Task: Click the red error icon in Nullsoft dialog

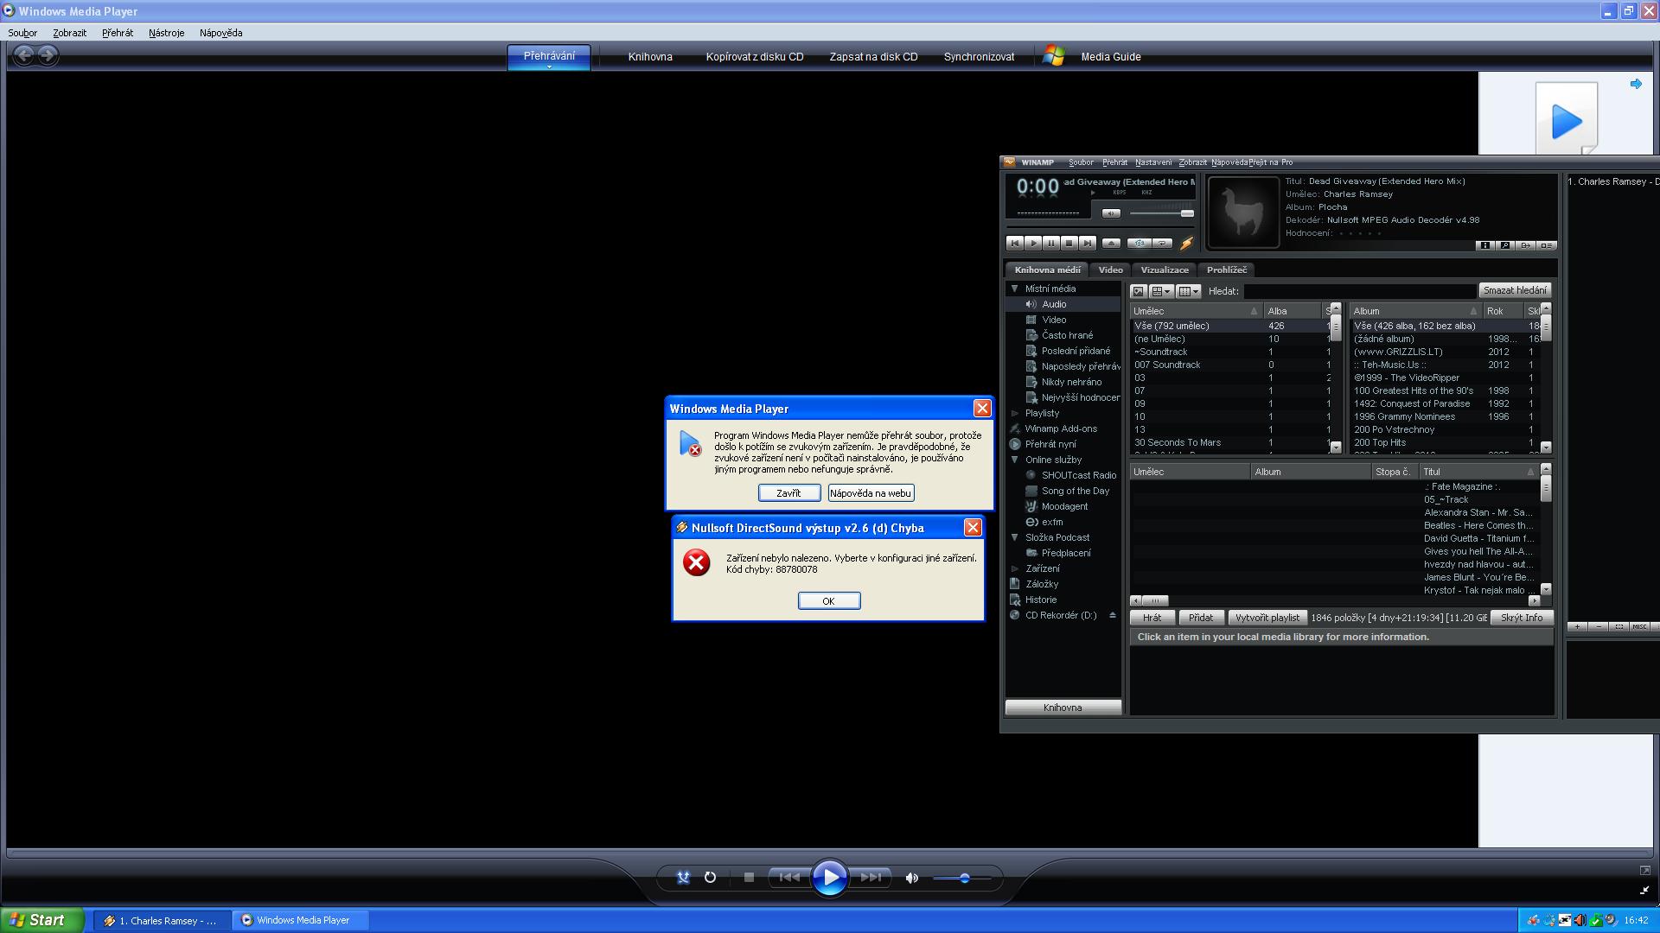Action: click(x=696, y=562)
